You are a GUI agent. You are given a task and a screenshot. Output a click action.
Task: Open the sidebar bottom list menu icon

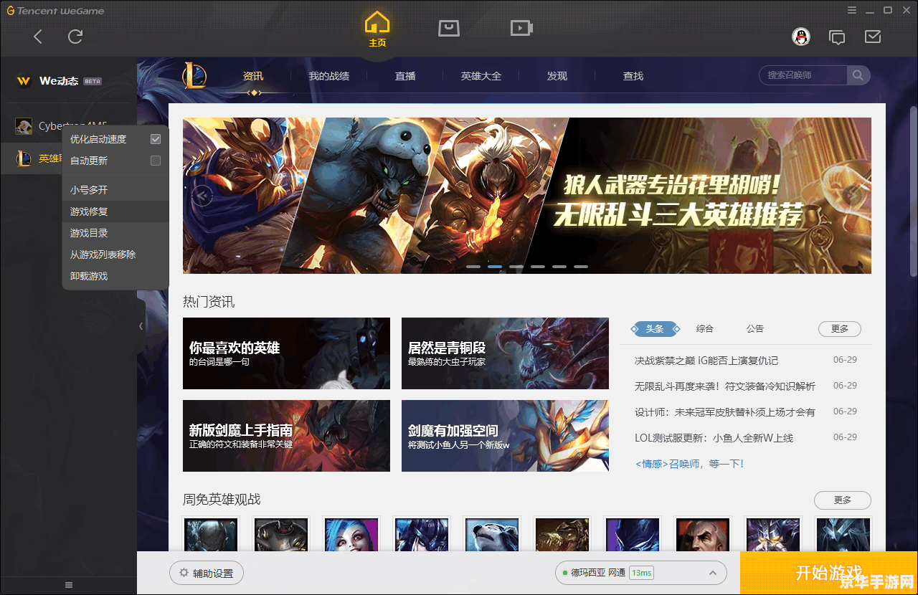(x=69, y=585)
